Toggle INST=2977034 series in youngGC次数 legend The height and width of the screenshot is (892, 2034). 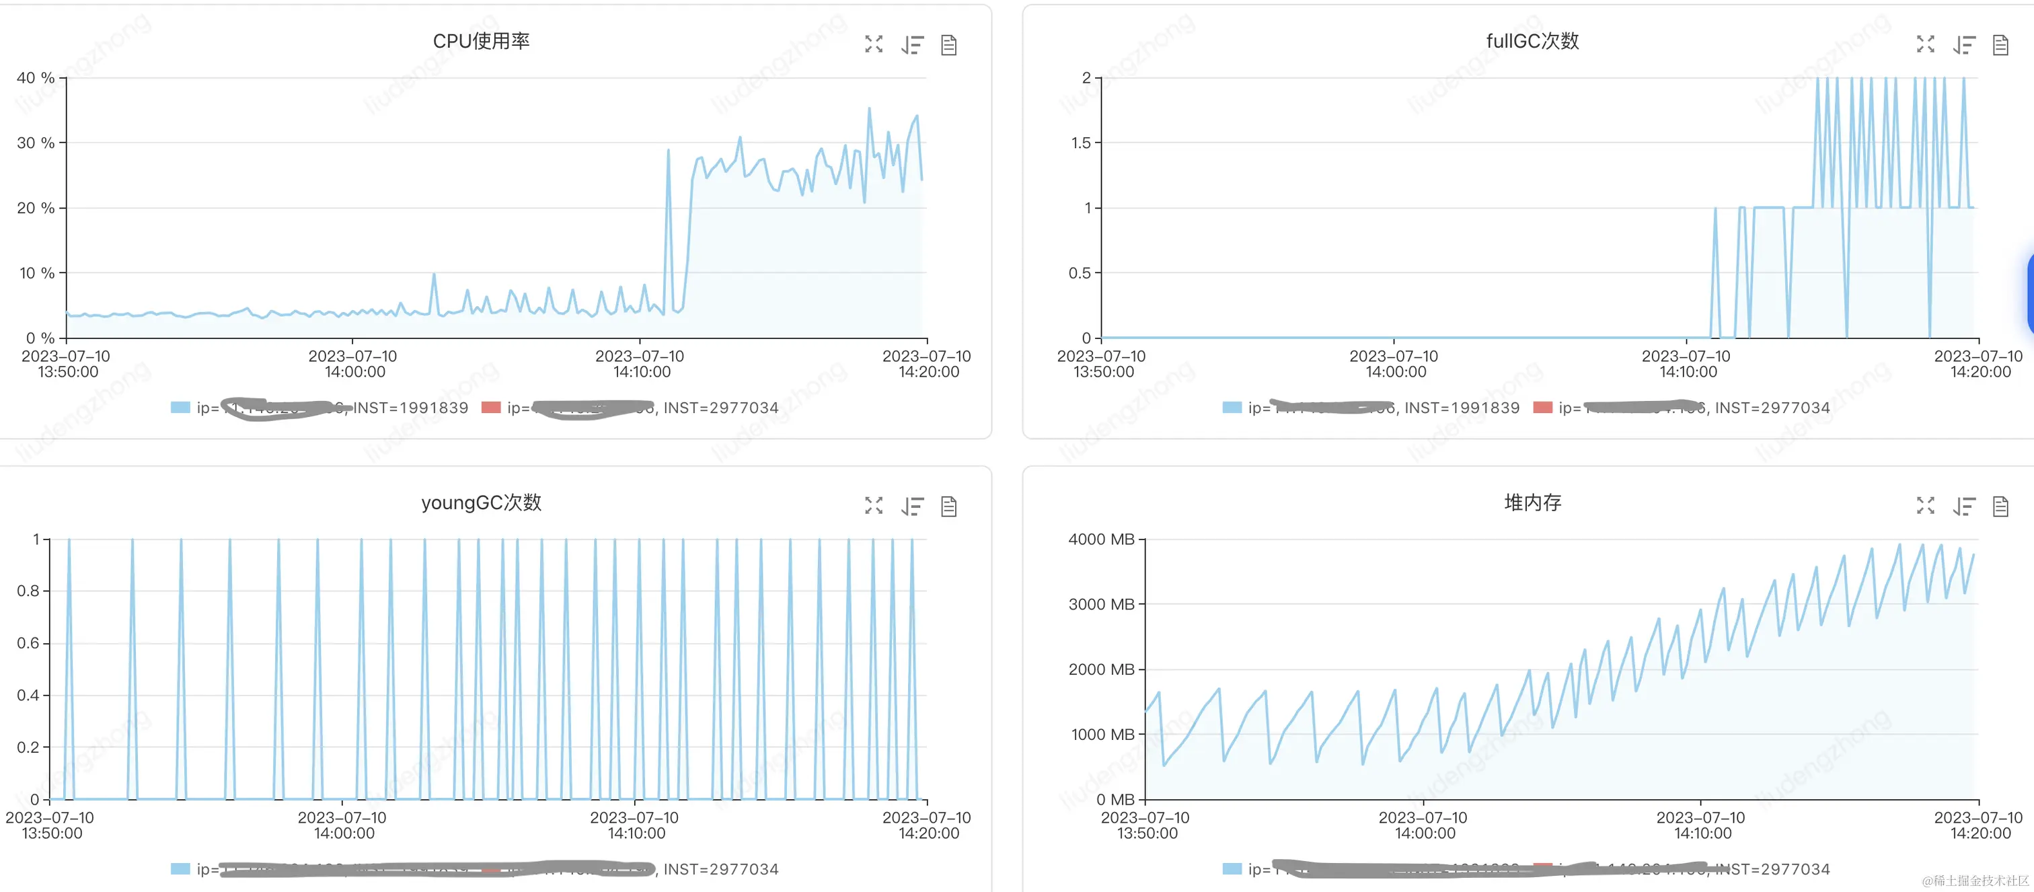click(x=720, y=869)
